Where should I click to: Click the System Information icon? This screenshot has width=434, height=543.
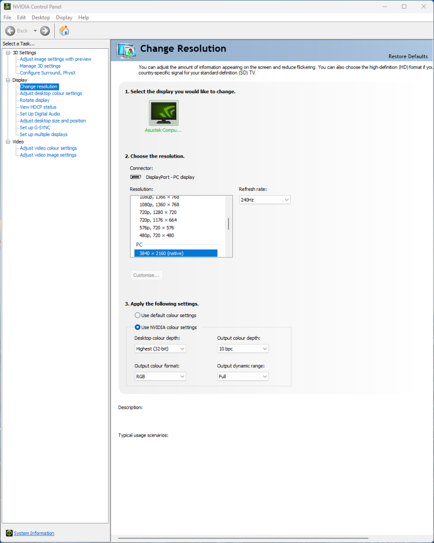point(9,533)
